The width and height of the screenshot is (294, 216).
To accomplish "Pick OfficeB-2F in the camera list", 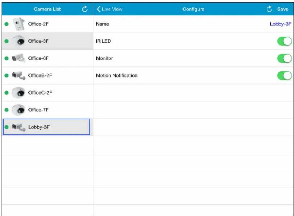I will [x=40, y=75].
